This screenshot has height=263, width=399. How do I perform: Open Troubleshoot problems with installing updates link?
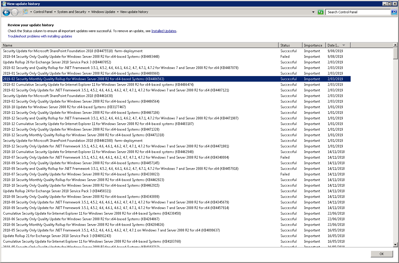[40, 36]
